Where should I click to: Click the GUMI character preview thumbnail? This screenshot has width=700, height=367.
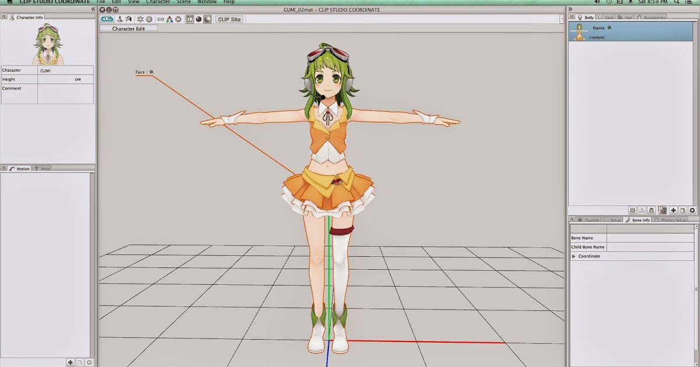coord(48,44)
